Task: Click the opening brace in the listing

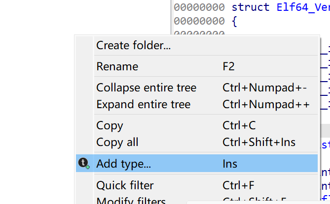Action: coord(234,22)
